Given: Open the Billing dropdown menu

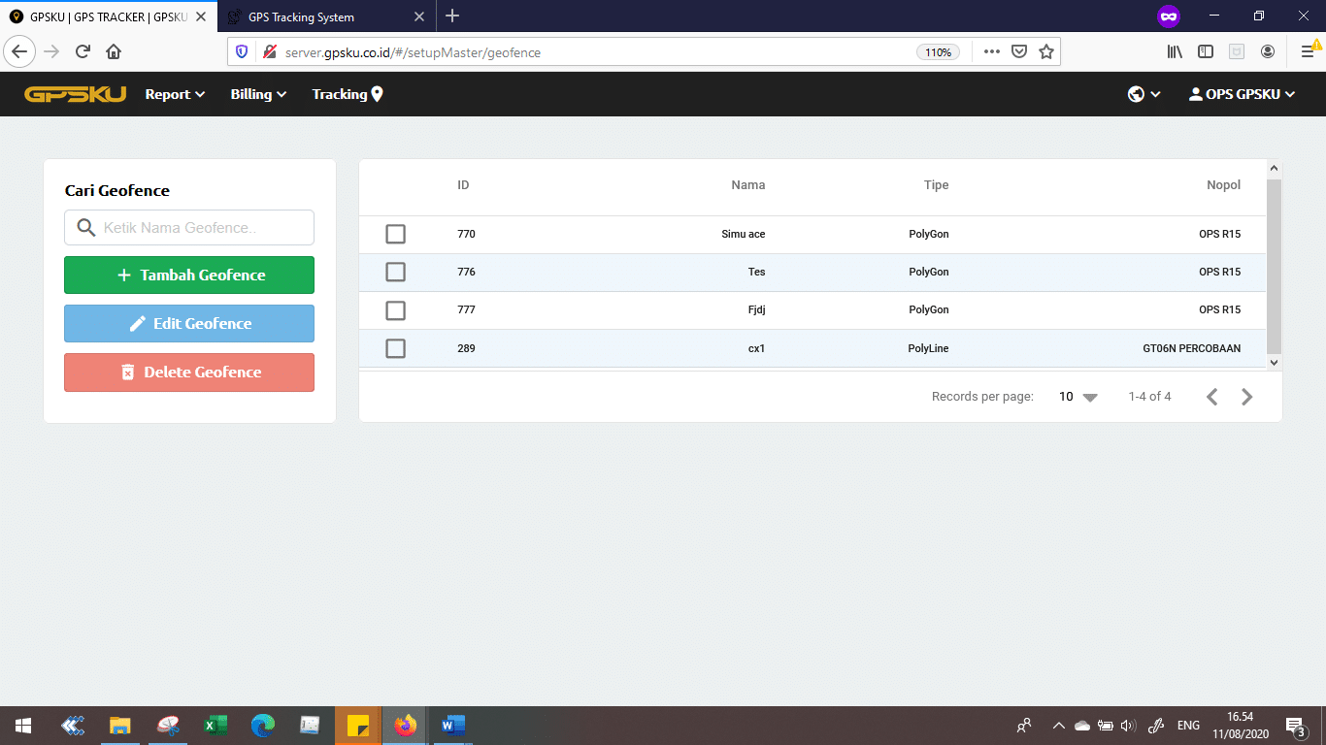Looking at the screenshot, I should point(258,94).
